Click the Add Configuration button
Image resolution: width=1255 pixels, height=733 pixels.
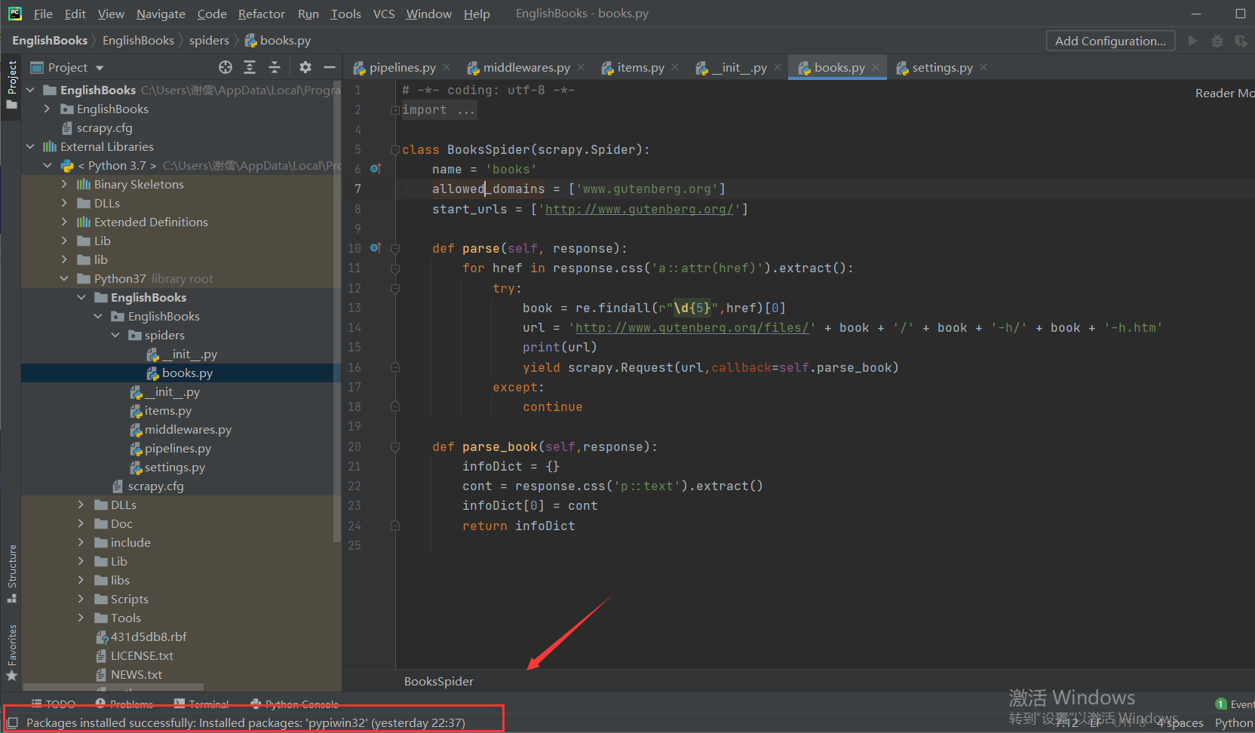pyautogui.click(x=1110, y=41)
